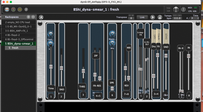
Task: Open the time signature denominator dropdown
Action: 195,18
